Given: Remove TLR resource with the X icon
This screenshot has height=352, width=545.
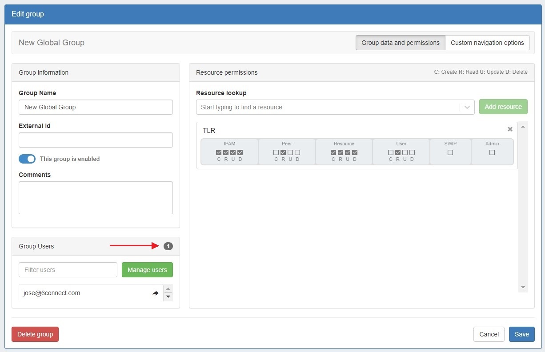Looking at the screenshot, I should point(510,129).
